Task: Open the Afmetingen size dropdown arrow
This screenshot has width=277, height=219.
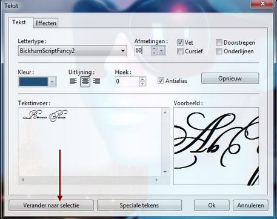Action: click(161, 51)
